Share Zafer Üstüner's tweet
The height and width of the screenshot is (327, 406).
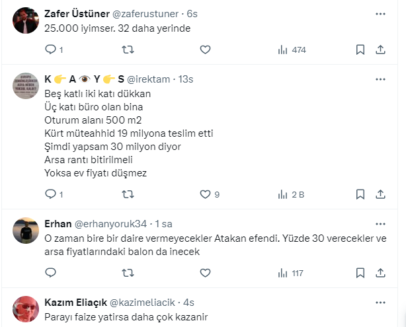click(380, 50)
